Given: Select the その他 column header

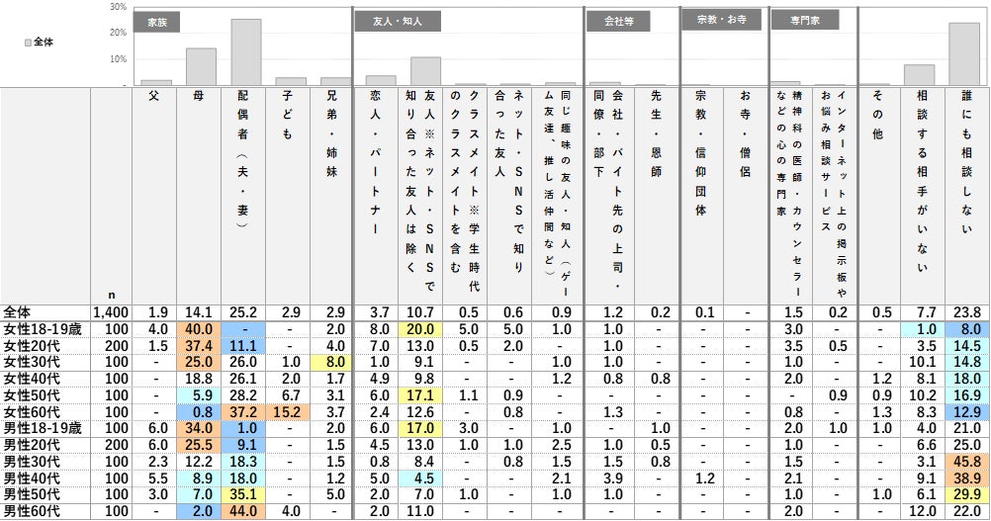Looking at the screenshot, I should pyautogui.click(x=878, y=196).
